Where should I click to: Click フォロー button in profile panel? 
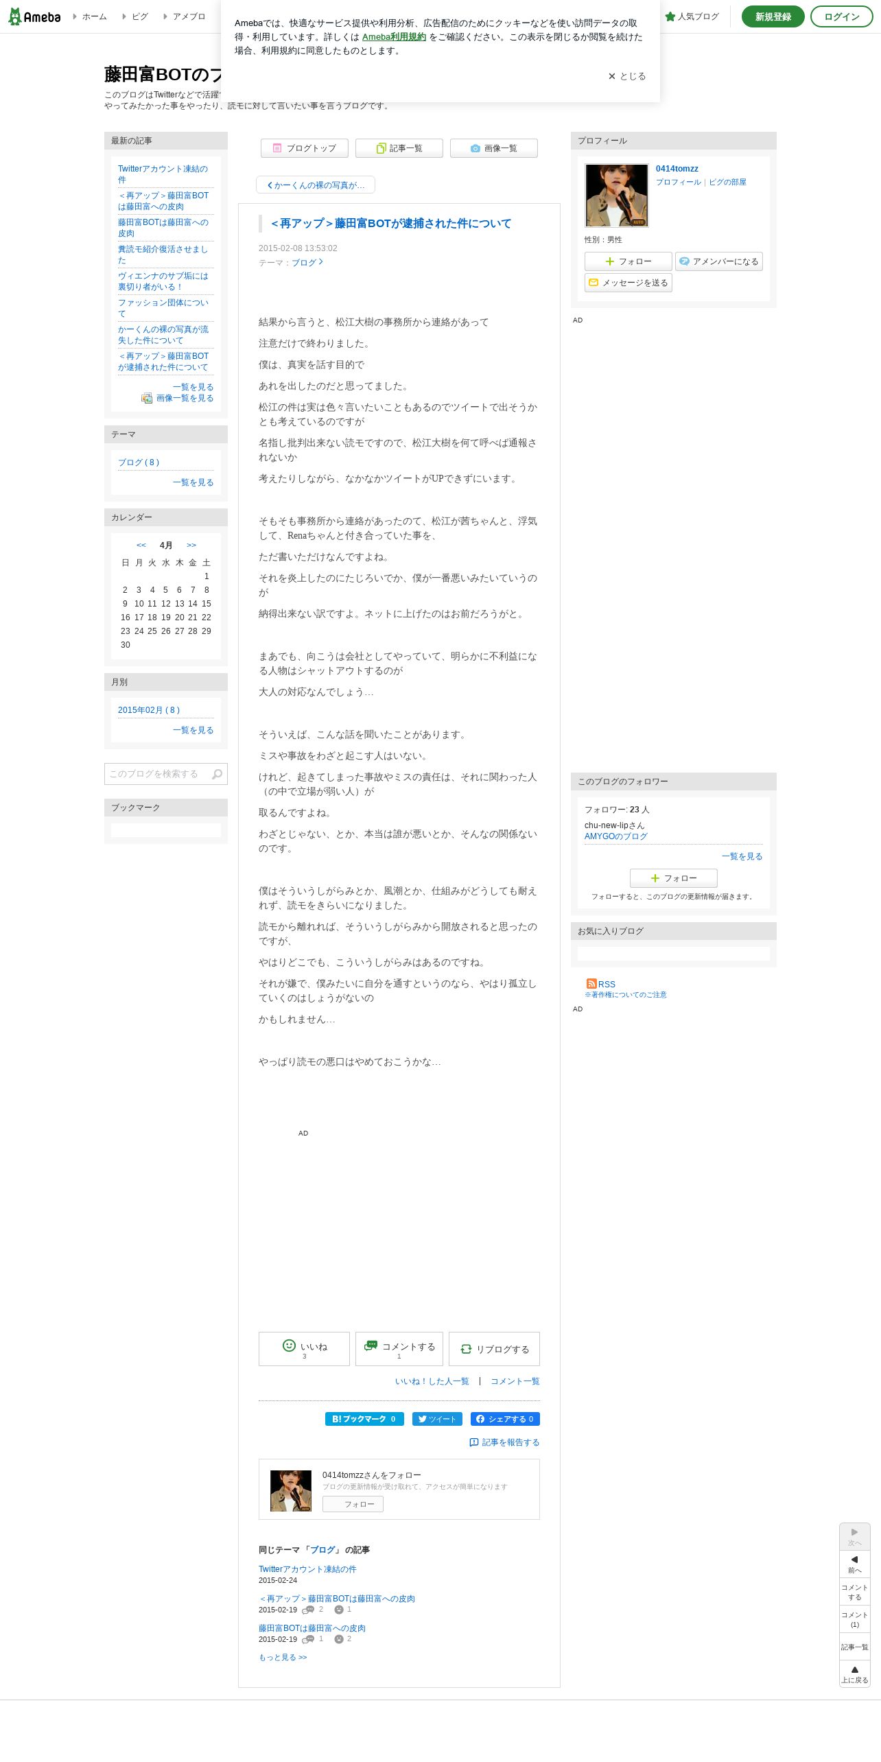click(628, 261)
